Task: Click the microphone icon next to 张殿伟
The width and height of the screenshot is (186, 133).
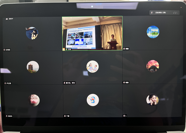Action: click(x=6, y=116)
